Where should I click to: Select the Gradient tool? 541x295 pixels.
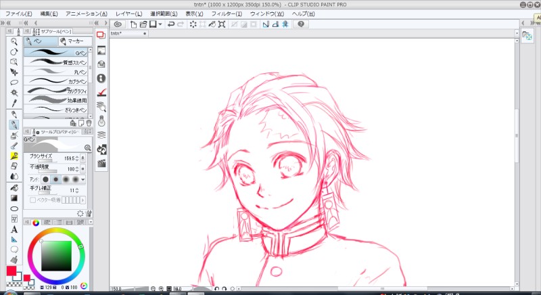click(14, 198)
